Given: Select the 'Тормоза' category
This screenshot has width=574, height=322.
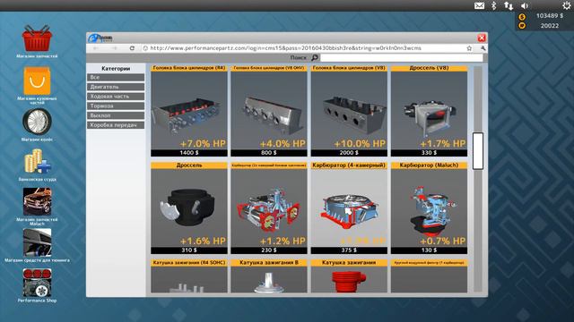Looking at the screenshot, I should coord(116,106).
